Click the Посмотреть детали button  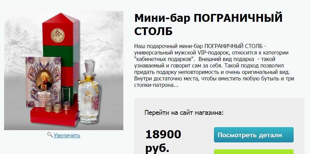coord(254,135)
